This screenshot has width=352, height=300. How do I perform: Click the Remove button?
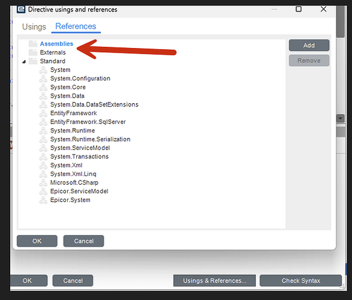[x=309, y=61]
